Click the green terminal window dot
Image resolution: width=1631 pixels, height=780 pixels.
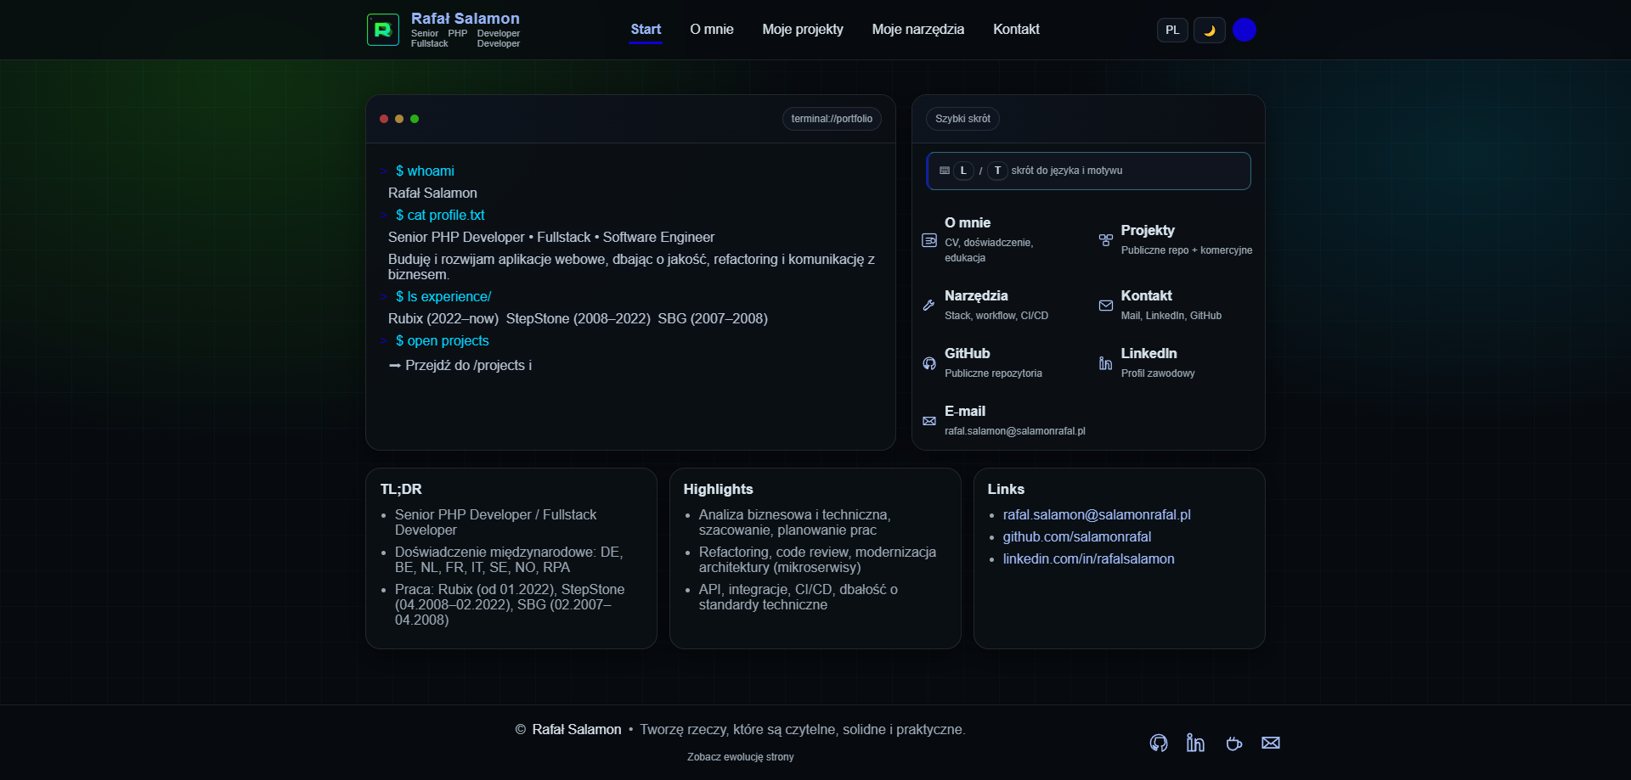pyautogui.click(x=414, y=119)
